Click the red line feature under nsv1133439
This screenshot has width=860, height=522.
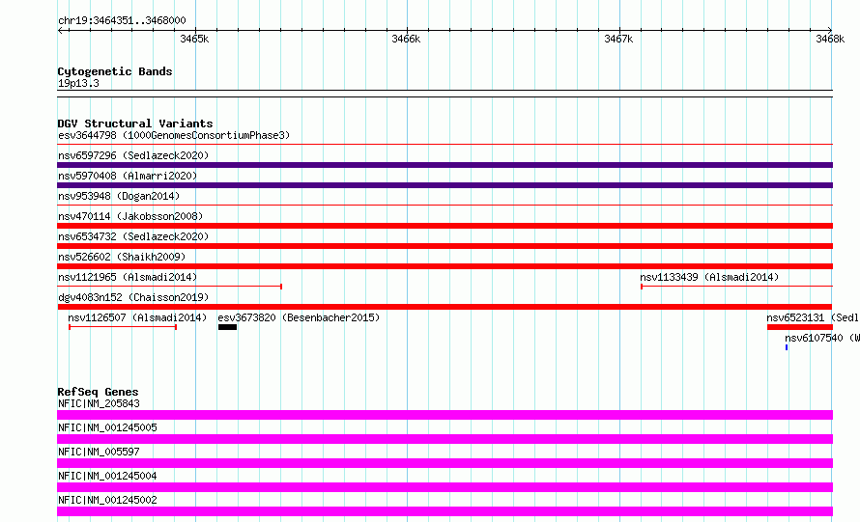tap(736, 287)
